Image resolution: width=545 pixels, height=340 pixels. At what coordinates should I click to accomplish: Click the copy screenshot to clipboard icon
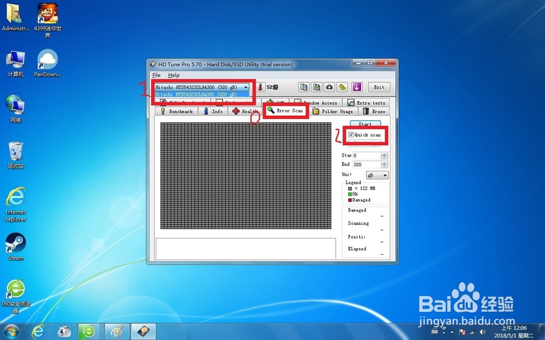317,87
